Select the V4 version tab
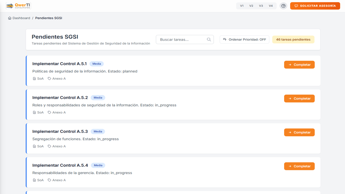Viewport: 345px width, 194px height. click(x=271, y=6)
